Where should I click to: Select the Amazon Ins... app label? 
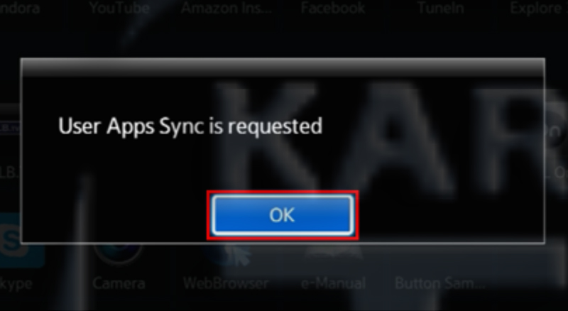226,8
